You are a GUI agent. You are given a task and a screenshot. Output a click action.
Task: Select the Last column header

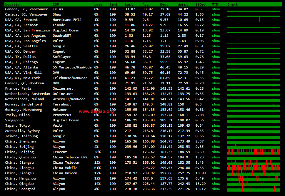[x=129, y=4]
